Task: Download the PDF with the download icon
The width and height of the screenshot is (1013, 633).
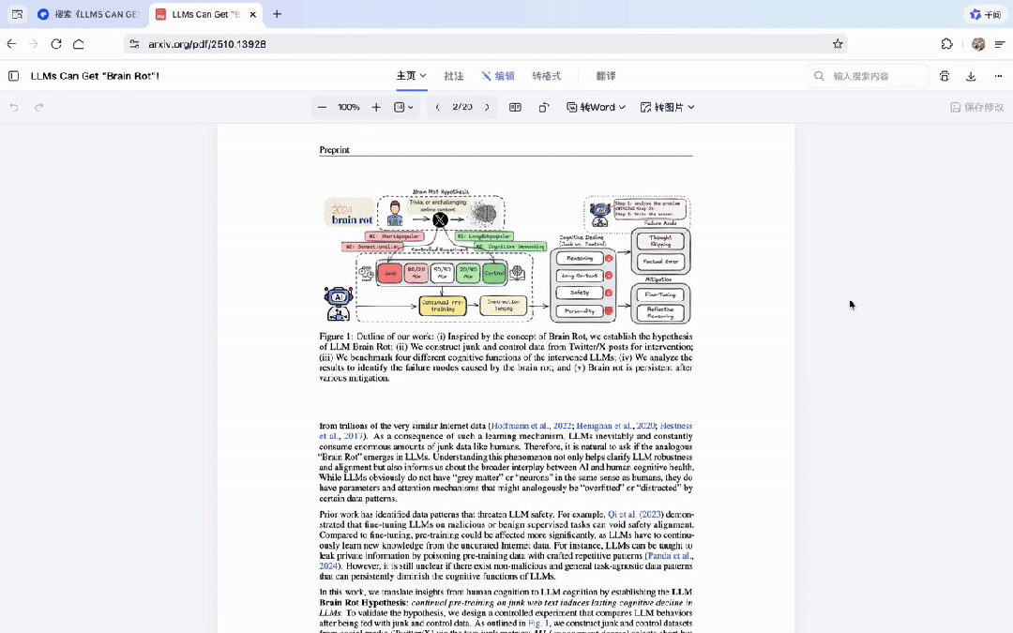Action: click(971, 76)
